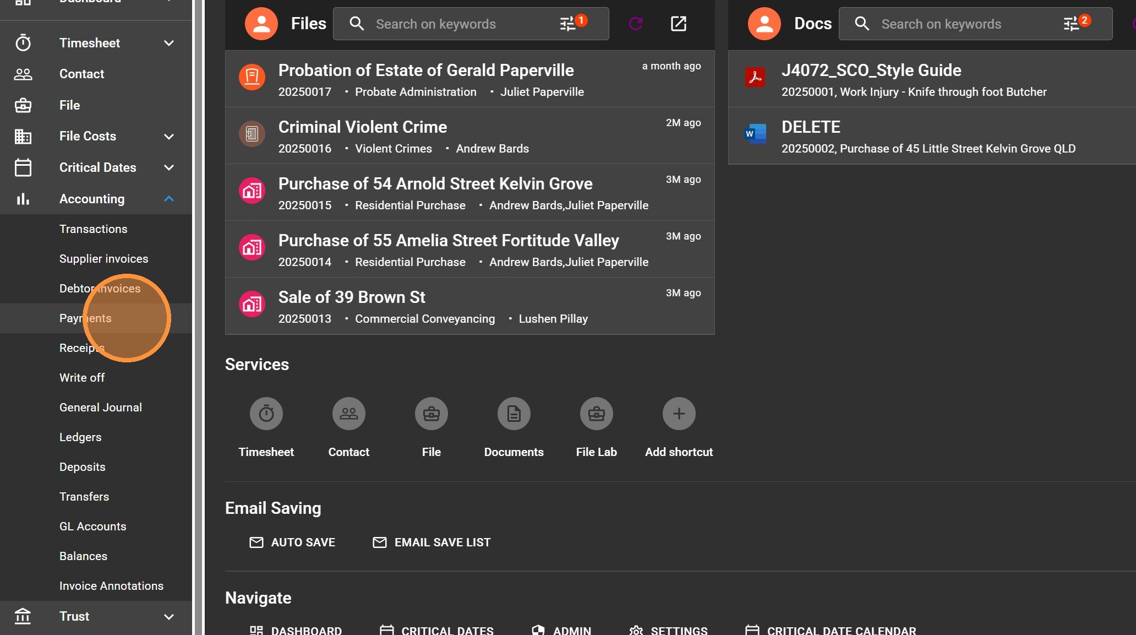Open Supplier invoices in Accounting menu
This screenshot has width=1136, height=635.
103,259
